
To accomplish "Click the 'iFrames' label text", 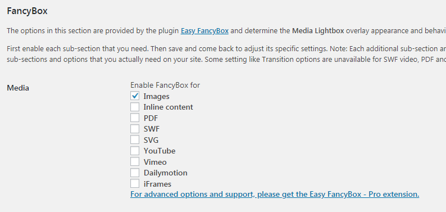I will tap(158, 184).
